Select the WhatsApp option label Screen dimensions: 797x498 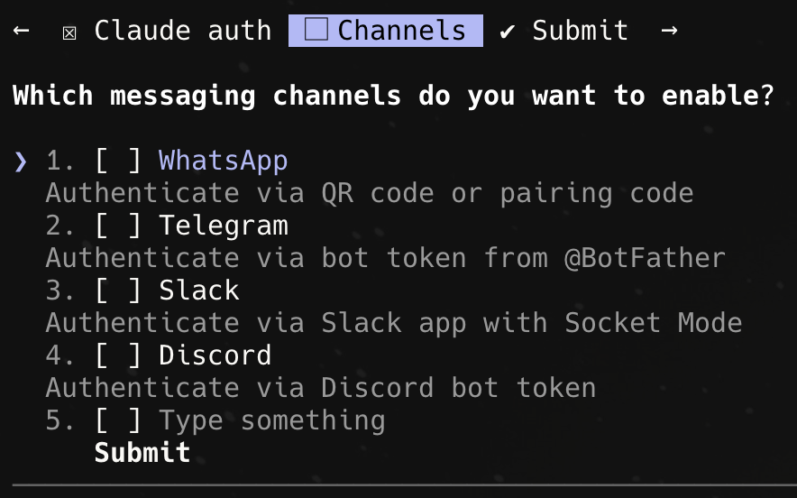pos(223,161)
